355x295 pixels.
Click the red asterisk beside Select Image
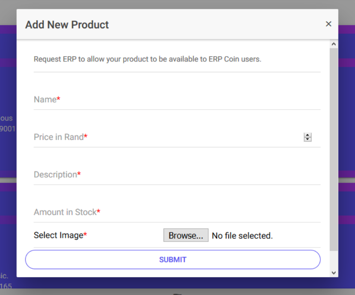(x=85, y=235)
